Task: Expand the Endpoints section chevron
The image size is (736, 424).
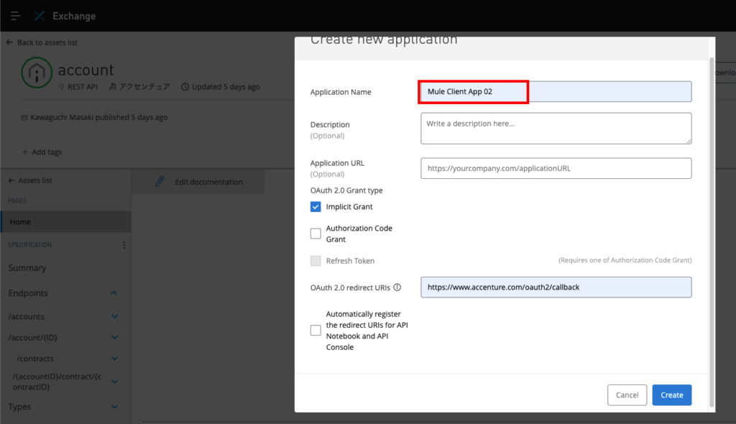Action: click(x=114, y=293)
